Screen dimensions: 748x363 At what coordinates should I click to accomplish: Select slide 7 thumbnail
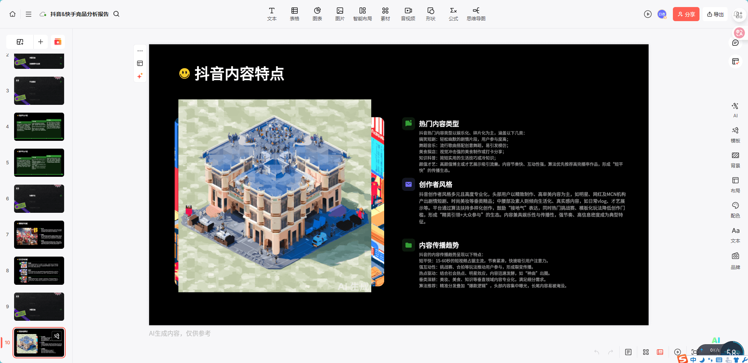pos(39,235)
